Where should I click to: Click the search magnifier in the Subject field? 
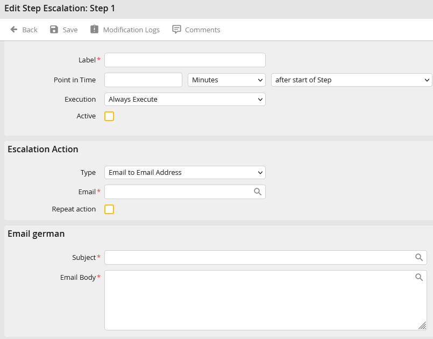tap(419, 257)
